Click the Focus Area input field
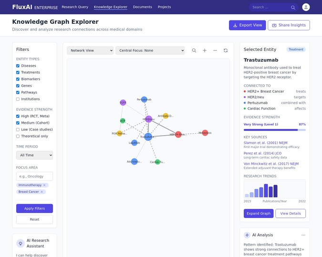 (x=34, y=176)
